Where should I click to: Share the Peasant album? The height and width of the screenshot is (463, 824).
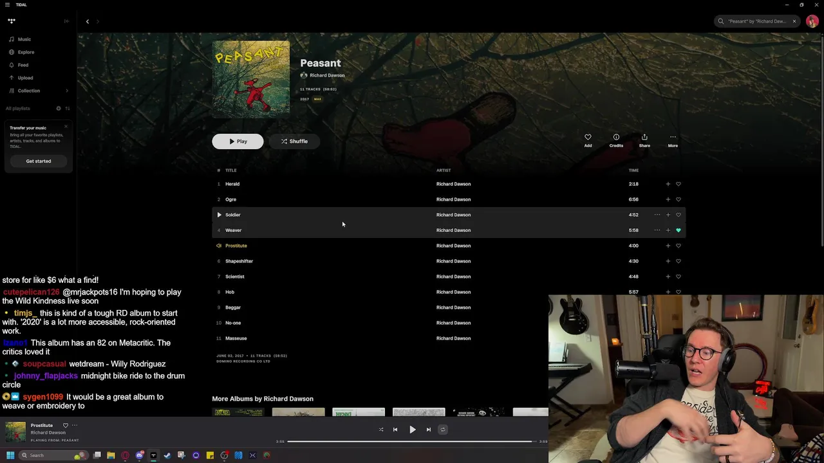pyautogui.click(x=644, y=140)
